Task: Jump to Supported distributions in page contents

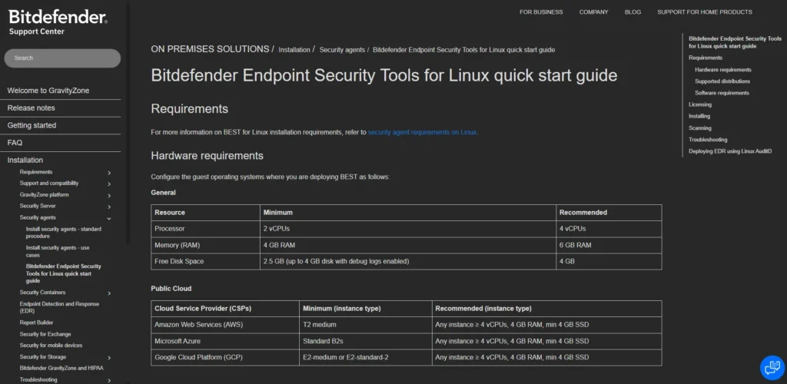Action: 722,81
